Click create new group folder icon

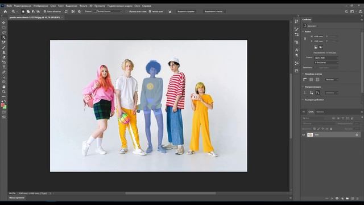[348, 199]
